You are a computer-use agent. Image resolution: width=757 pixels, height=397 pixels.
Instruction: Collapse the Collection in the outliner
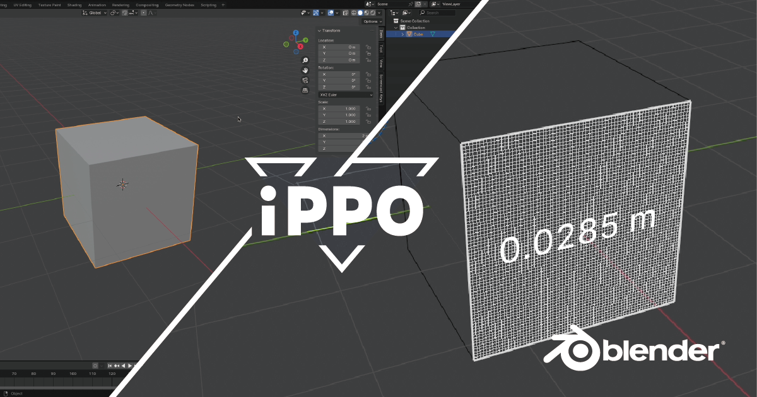(396, 28)
